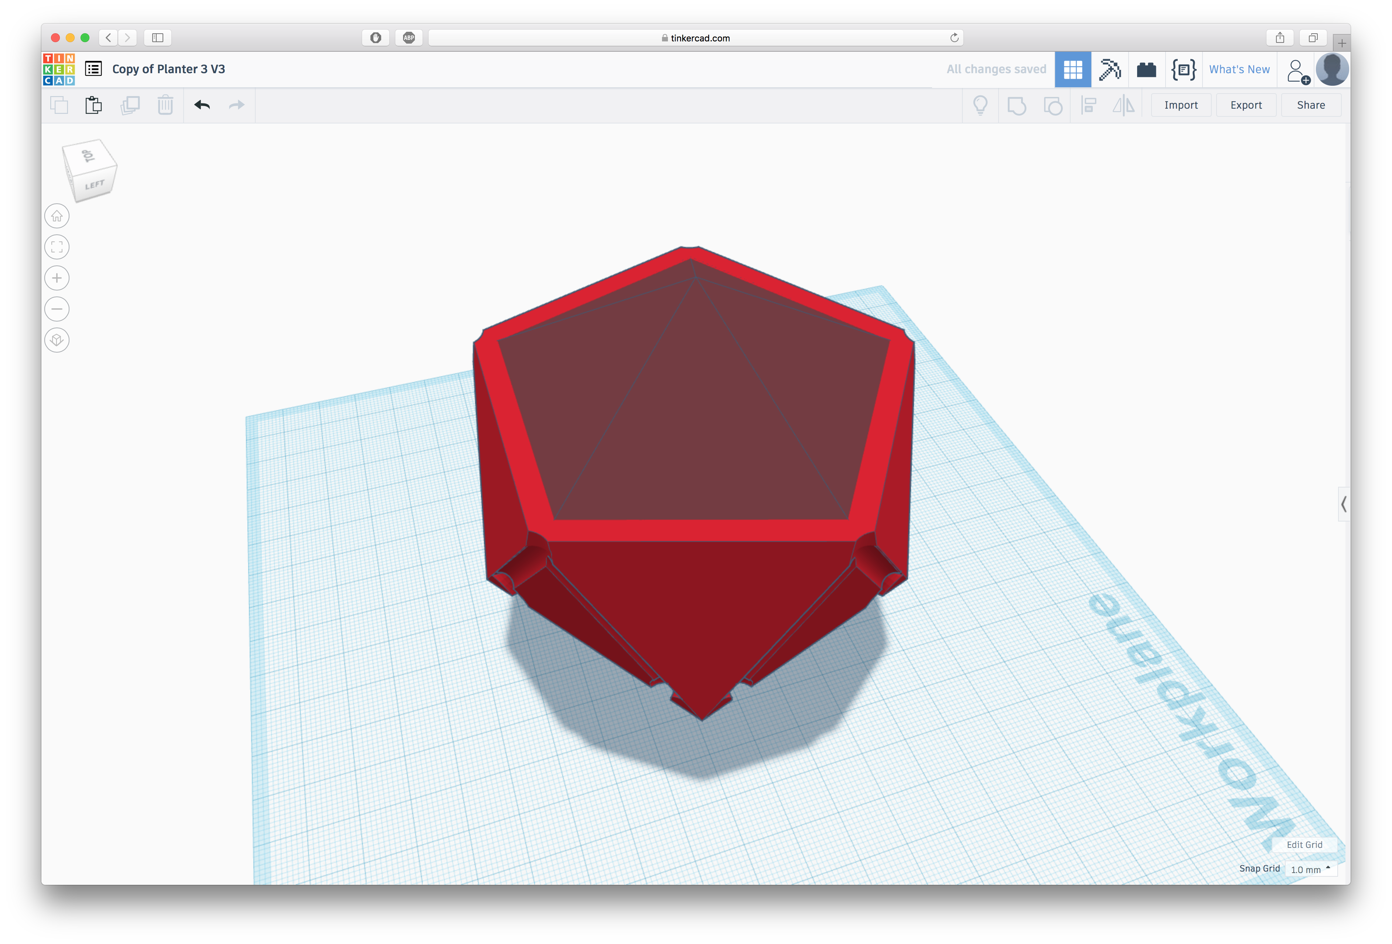This screenshot has height=944, width=1392.
Task: Toggle orthographic perspective view button
Action: coord(57,340)
